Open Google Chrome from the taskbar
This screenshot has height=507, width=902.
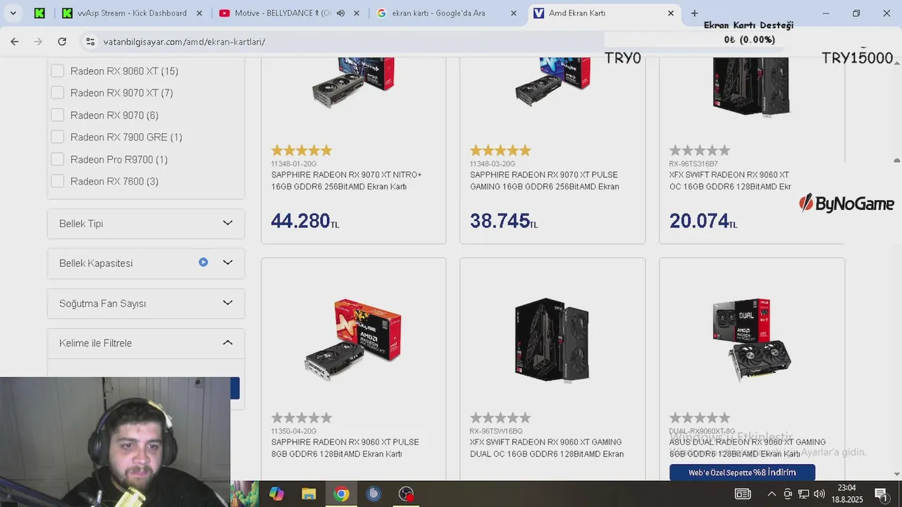(x=341, y=494)
